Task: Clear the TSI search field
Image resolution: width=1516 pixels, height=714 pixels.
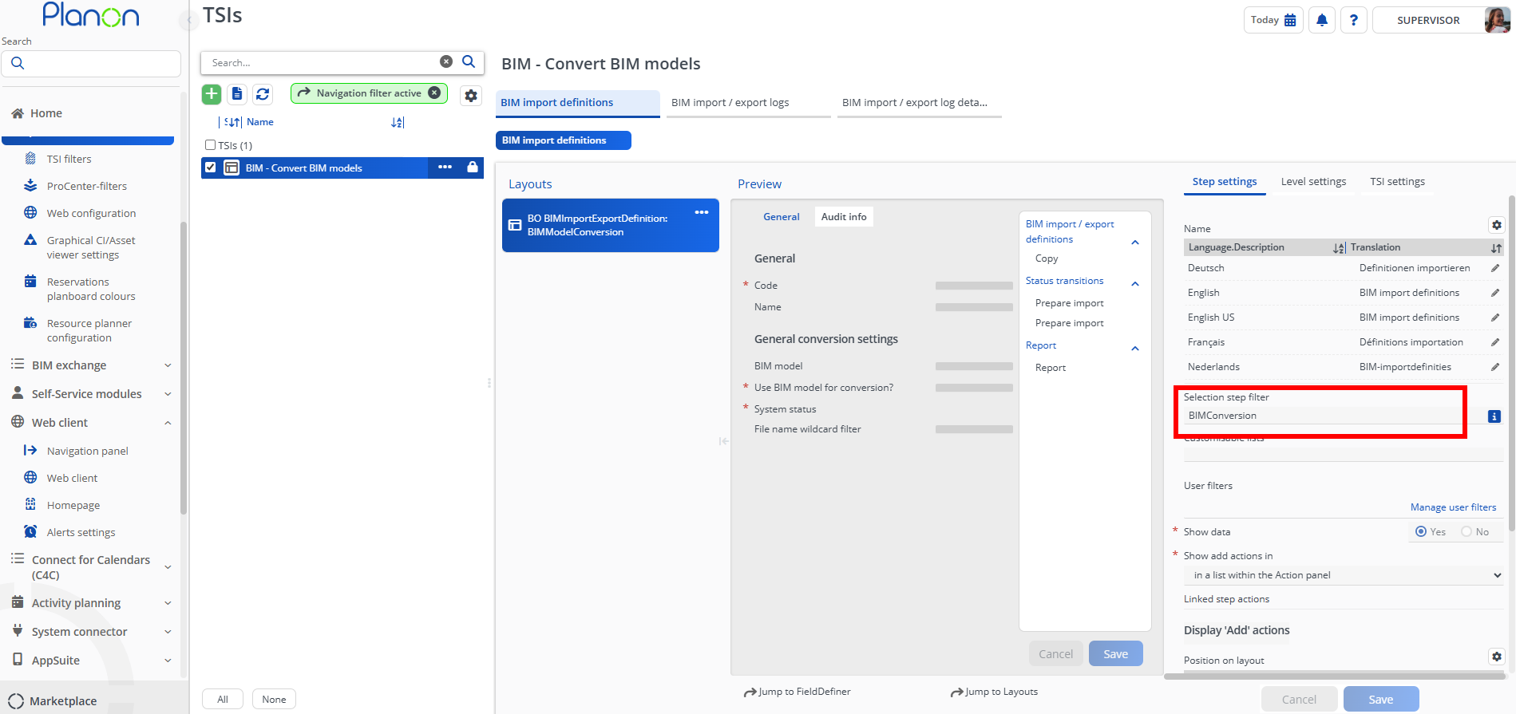Action: 446,61
